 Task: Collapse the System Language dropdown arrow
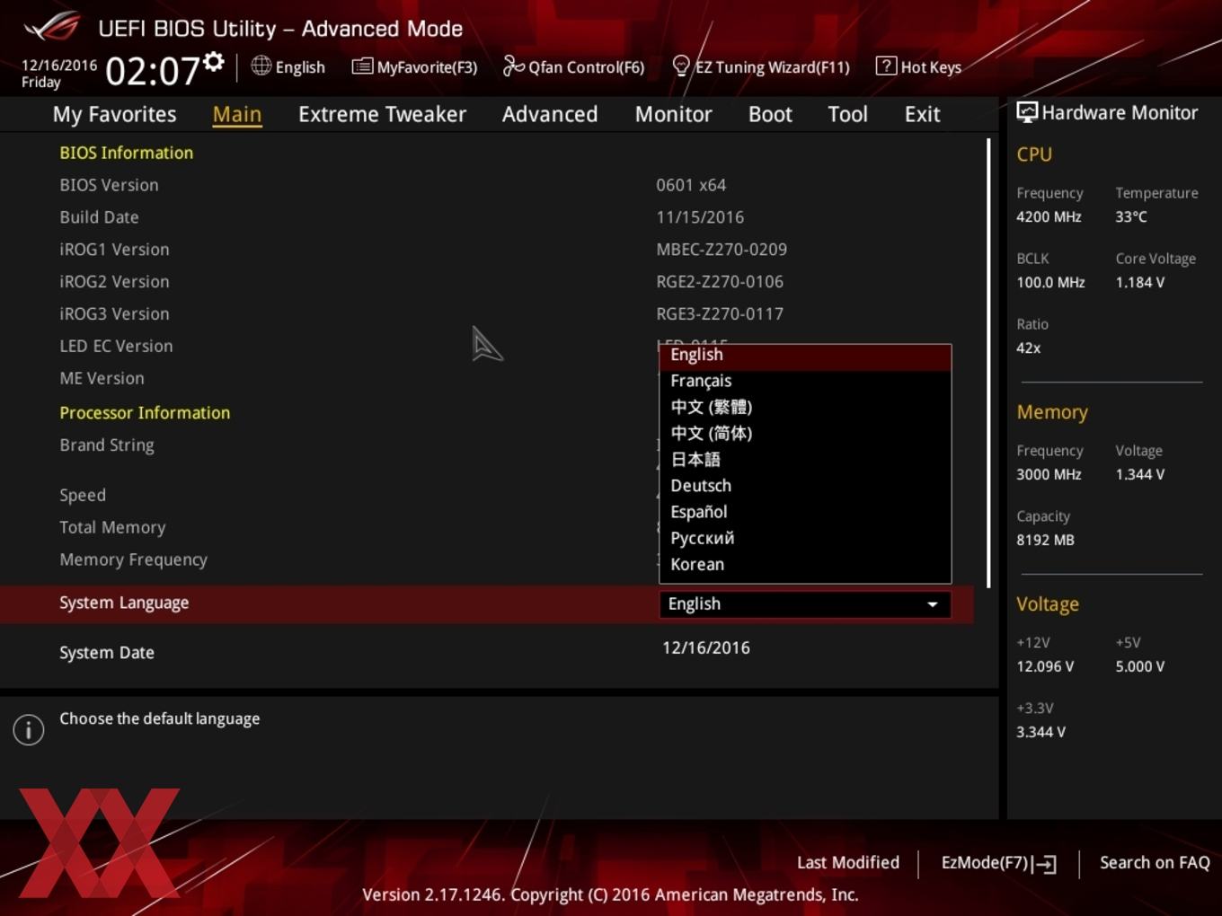(933, 604)
